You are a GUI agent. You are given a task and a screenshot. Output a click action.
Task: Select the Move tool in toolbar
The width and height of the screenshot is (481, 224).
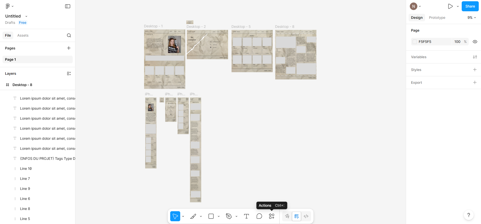pyautogui.click(x=175, y=216)
